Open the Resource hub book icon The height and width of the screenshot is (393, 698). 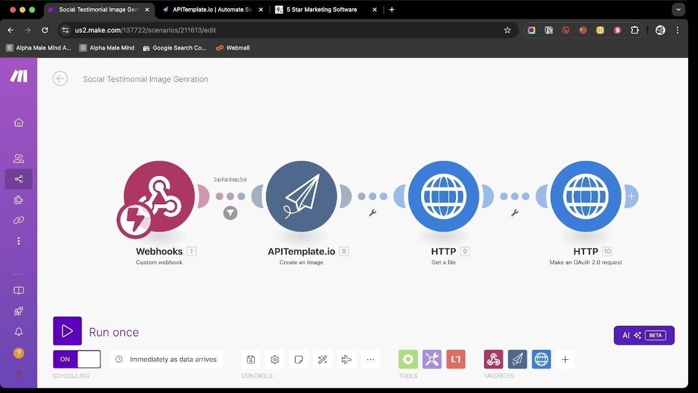point(19,291)
